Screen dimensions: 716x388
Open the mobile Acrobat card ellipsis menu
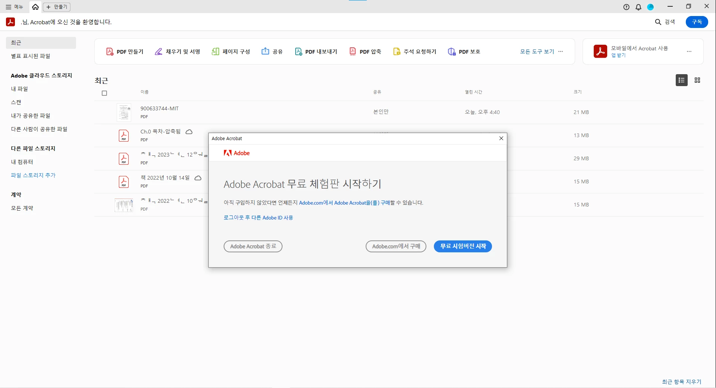(x=689, y=51)
